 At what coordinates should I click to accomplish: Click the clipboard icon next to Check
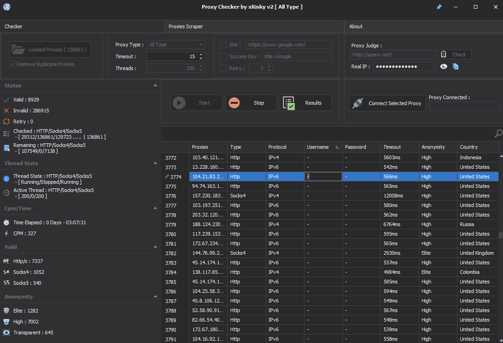point(443,55)
